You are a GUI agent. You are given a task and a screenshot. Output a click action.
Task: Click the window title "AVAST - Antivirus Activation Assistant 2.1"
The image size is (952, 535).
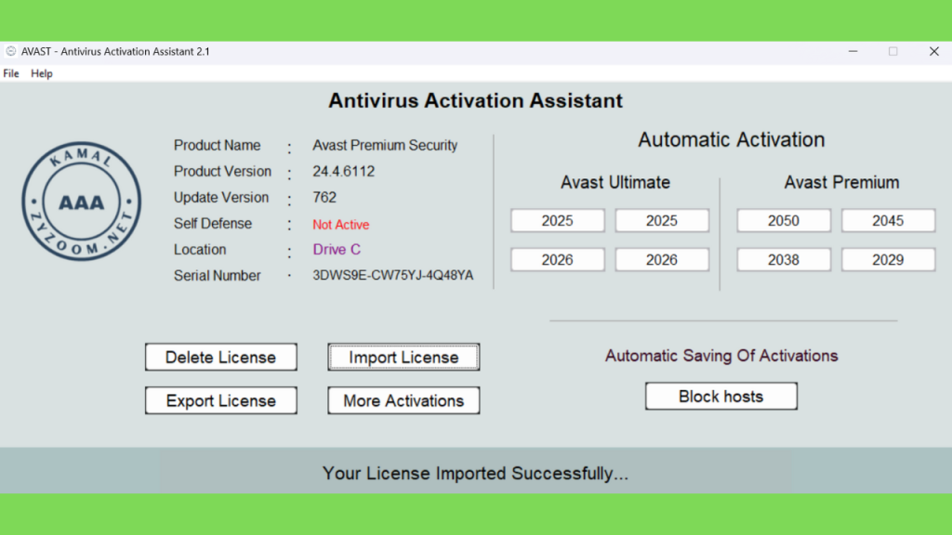115,52
